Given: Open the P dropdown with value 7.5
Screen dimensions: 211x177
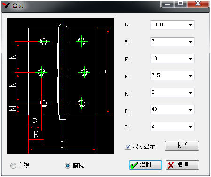Looking at the screenshot, I should pyautogui.click(x=190, y=76).
